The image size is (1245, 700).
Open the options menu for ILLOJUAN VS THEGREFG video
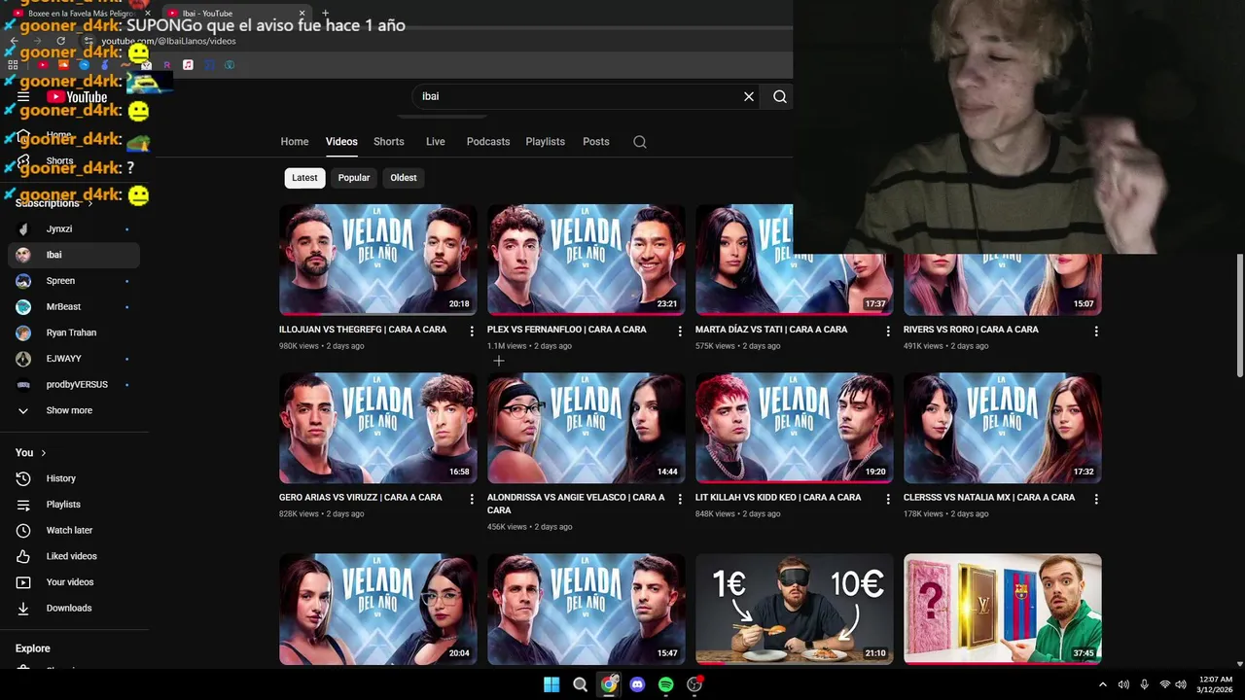click(x=472, y=332)
